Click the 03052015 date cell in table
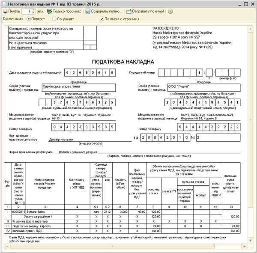 [18, 212]
